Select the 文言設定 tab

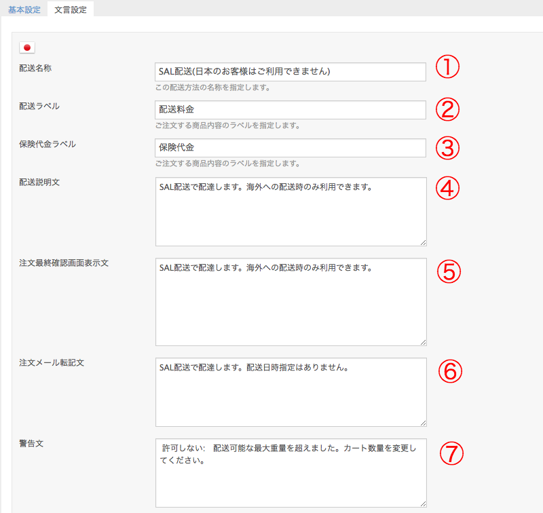pyautogui.click(x=71, y=10)
